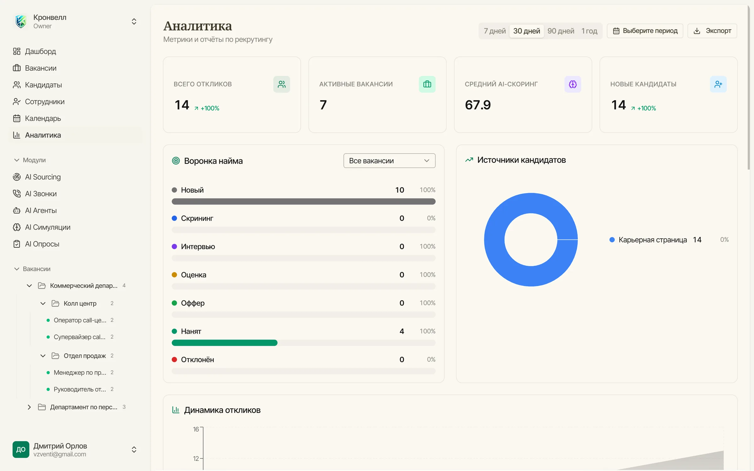Open Сотрудники in the sidebar

click(75, 101)
